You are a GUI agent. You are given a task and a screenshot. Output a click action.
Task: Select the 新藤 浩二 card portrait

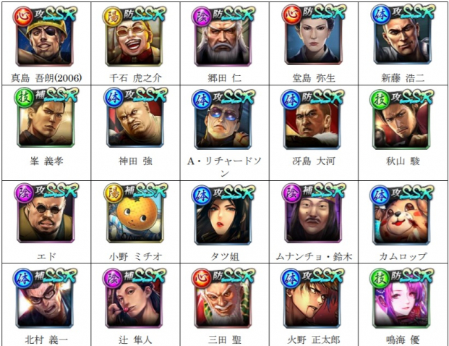402,36
